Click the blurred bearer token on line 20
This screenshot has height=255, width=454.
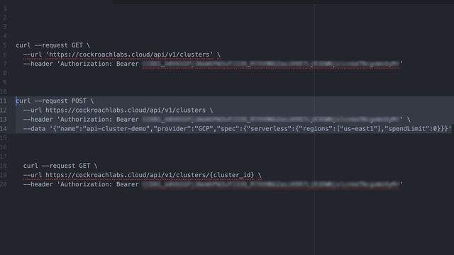click(x=270, y=184)
